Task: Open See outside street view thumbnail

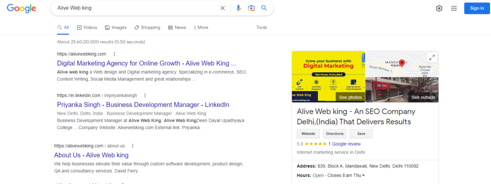Action: [402, 90]
